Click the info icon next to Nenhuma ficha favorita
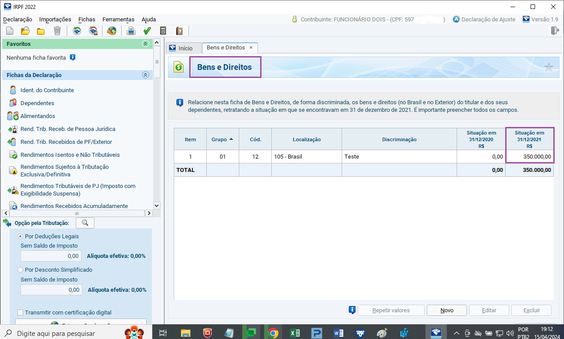564x339 pixels. click(73, 57)
